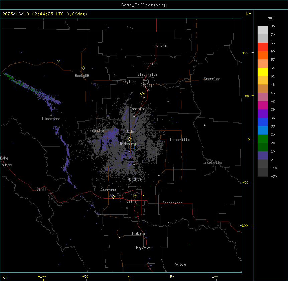Click the Stettler label

pyautogui.click(x=212, y=79)
